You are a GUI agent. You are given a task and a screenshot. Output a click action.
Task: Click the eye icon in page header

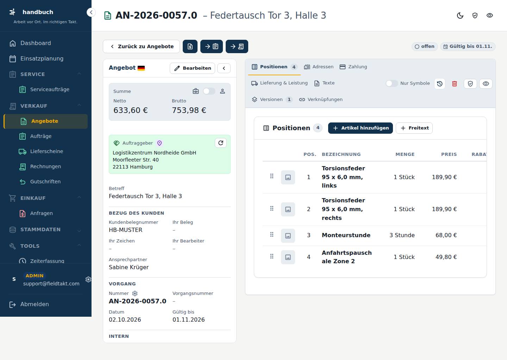point(490,15)
